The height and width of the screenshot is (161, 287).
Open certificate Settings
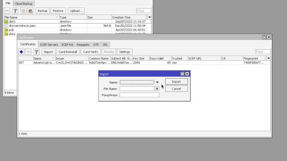click(125, 52)
